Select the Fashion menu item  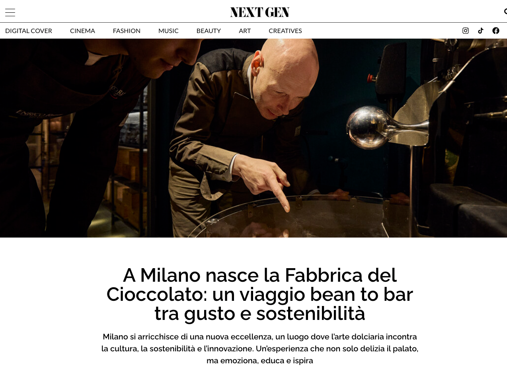(x=127, y=31)
